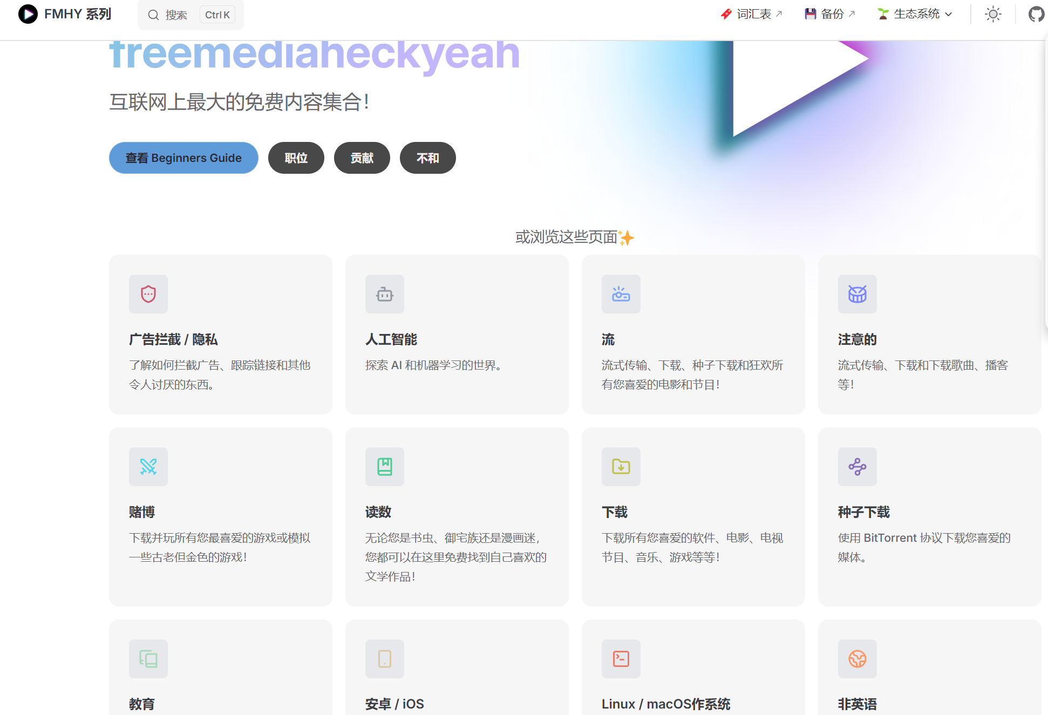Click the stacked pages icon on 教育 card

[x=148, y=659]
